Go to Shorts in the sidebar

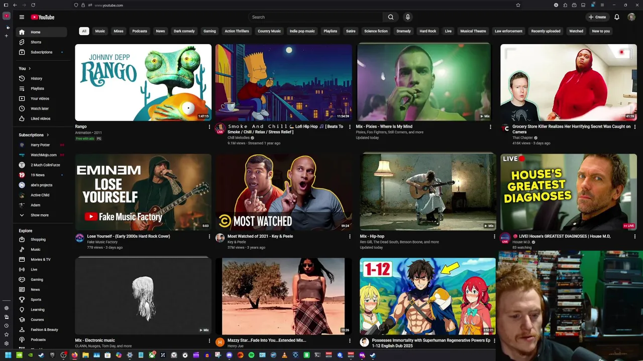(x=40, y=42)
